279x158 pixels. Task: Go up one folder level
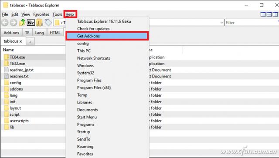click(22, 23)
